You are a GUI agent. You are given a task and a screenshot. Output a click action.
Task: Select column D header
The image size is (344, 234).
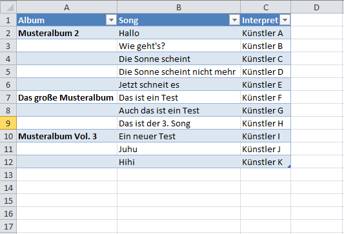click(x=318, y=7)
